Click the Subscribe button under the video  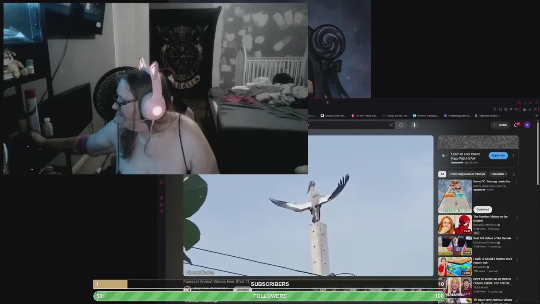[x=243, y=290]
